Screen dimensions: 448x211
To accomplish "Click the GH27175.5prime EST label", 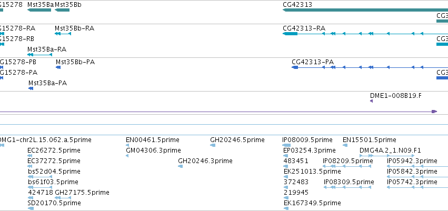I will pyautogui.click(x=82, y=193).
